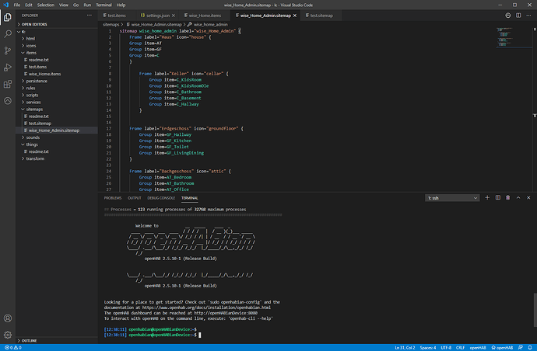
Task: Kill the terminal with trash icon
Action: (x=508, y=198)
